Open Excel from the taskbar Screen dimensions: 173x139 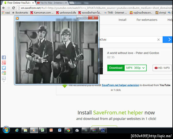(43, 130)
